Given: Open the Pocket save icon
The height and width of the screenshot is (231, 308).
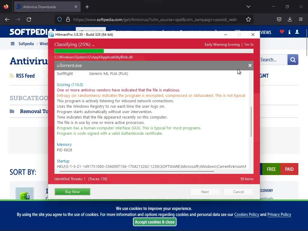Looking at the screenshot, I should pos(279,20).
